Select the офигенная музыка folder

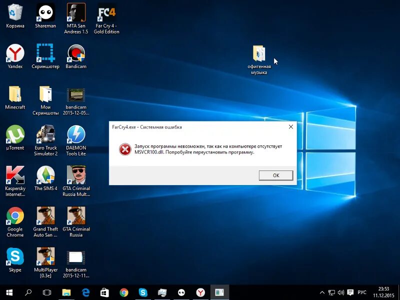point(259,60)
